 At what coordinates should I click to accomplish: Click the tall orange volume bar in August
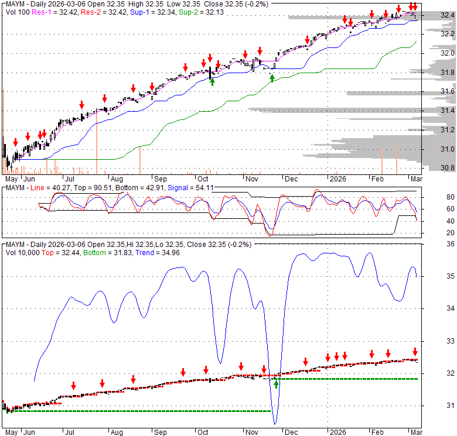point(140,161)
